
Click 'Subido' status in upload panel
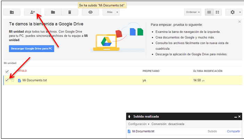[212, 131]
